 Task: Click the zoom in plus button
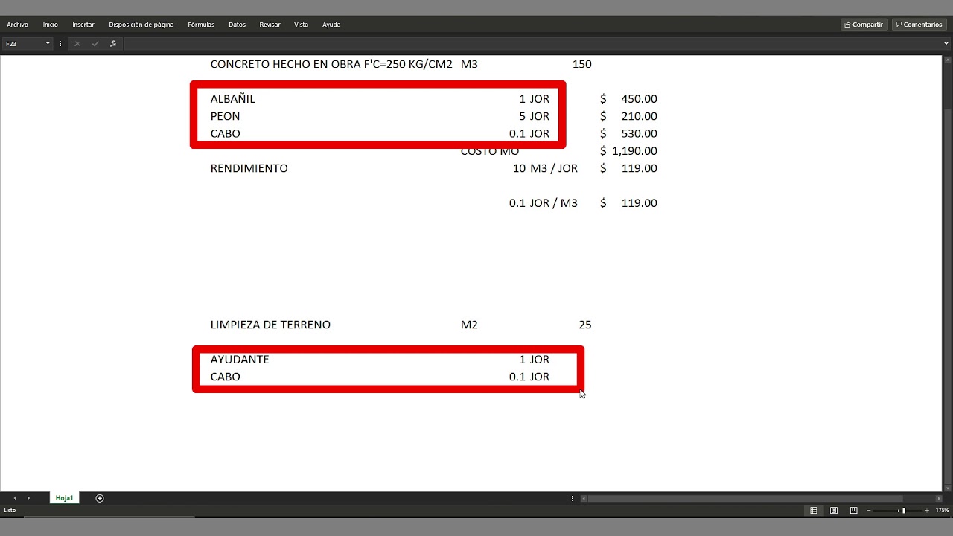click(x=927, y=511)
